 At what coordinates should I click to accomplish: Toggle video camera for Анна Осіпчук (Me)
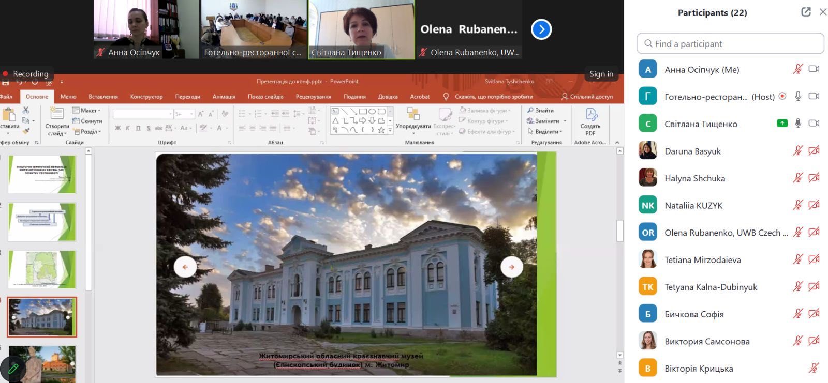click(814, 69)
